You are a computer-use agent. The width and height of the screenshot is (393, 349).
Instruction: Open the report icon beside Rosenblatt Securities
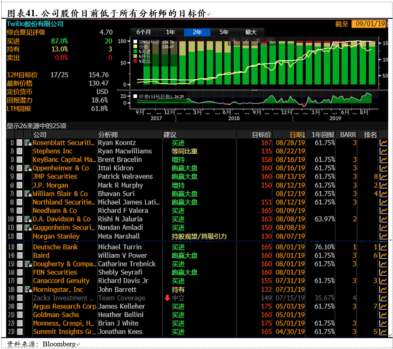click(28, 143)
